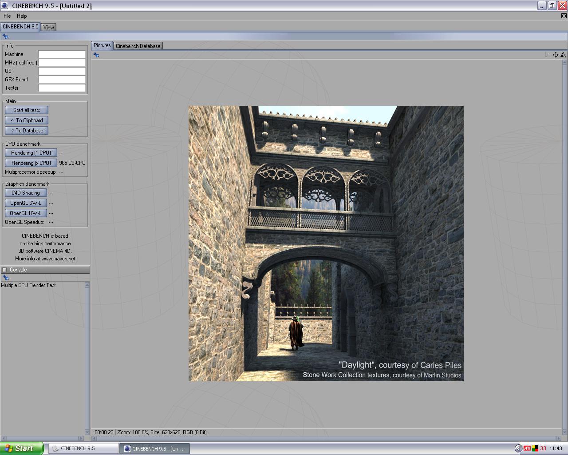This screenshot has width=568, height=455.
Task: Select the zoom triangle icon in picture viewer
Action: (x=563, y=55)
